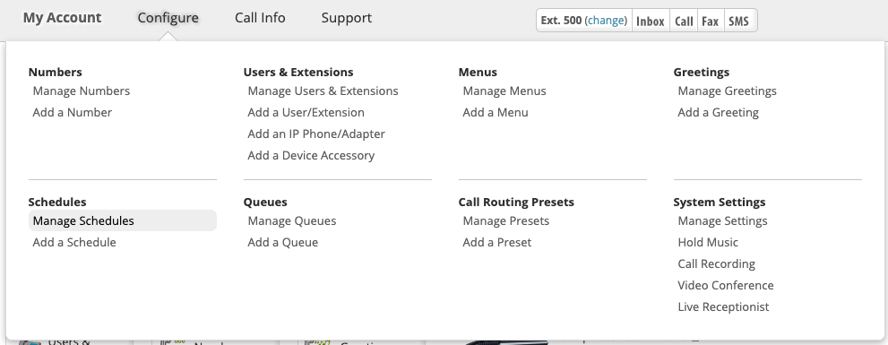Open the My Account menu
The height and width of the screenshot is (345, 888).
(63, 18)
